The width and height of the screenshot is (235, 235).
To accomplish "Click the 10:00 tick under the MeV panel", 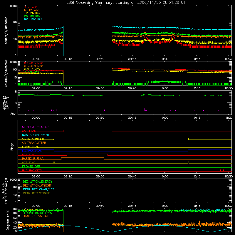I will click(x=164, y=88).
